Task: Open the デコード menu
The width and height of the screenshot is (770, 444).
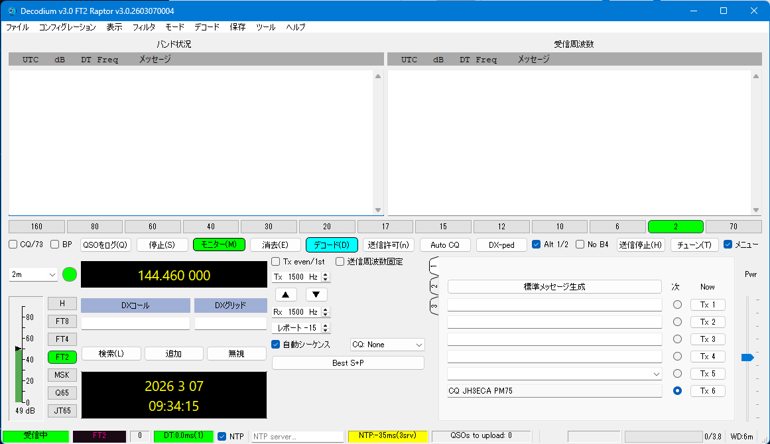Action: click(207, 27)
